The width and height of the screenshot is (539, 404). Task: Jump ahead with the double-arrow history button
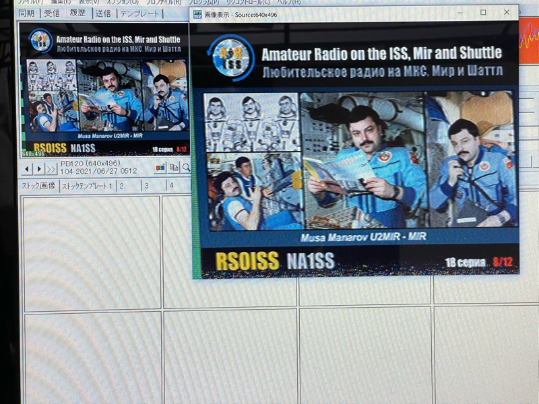(x=51, y=169)
